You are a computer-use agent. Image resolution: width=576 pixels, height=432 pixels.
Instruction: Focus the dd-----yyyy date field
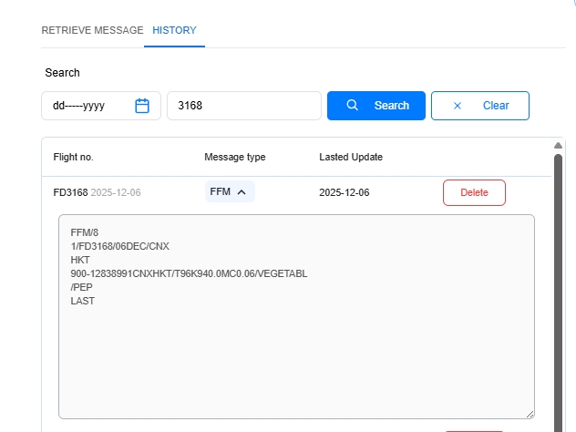(x=87, y=106)
